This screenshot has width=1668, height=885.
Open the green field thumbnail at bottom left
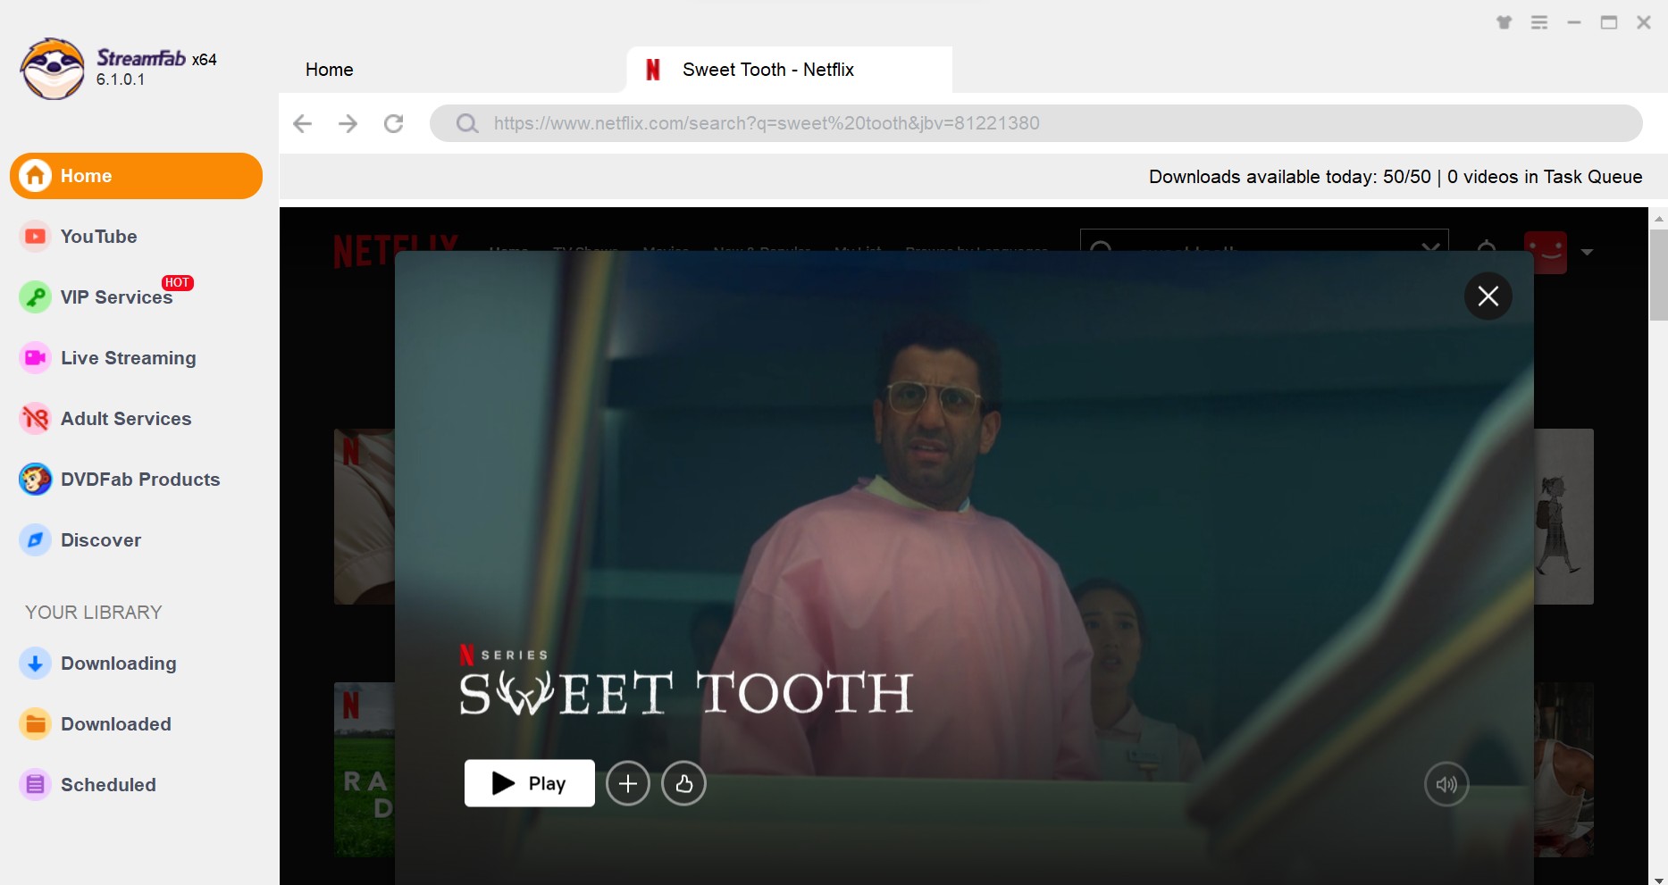click(x=365, y=769)
